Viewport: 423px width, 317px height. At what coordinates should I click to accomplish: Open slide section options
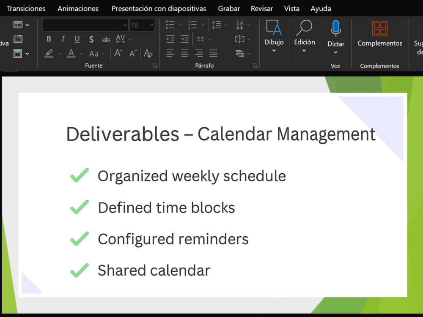21,54
